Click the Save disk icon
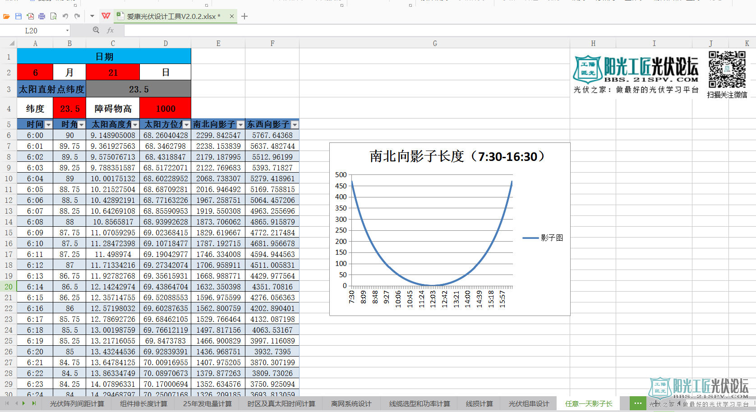This screenshot has width=756, height=412. pos(18,16)
